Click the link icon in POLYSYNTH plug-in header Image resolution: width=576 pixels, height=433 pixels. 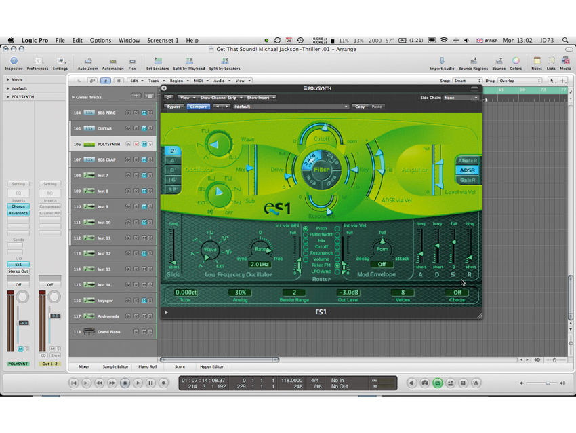(169, 98)
